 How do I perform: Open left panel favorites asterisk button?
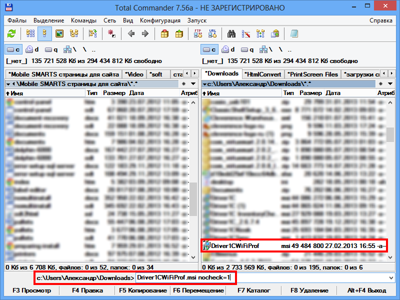[183, 83]
